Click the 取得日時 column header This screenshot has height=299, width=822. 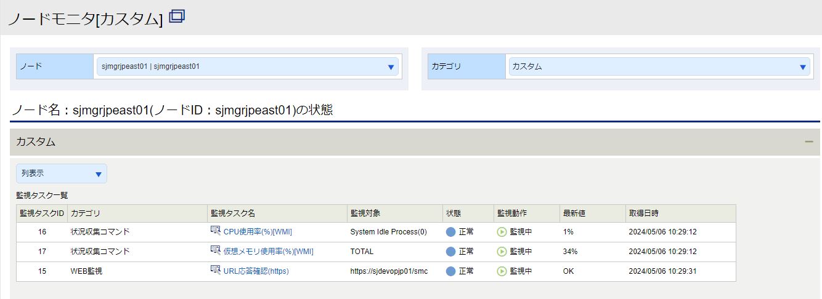pos(681,213)
